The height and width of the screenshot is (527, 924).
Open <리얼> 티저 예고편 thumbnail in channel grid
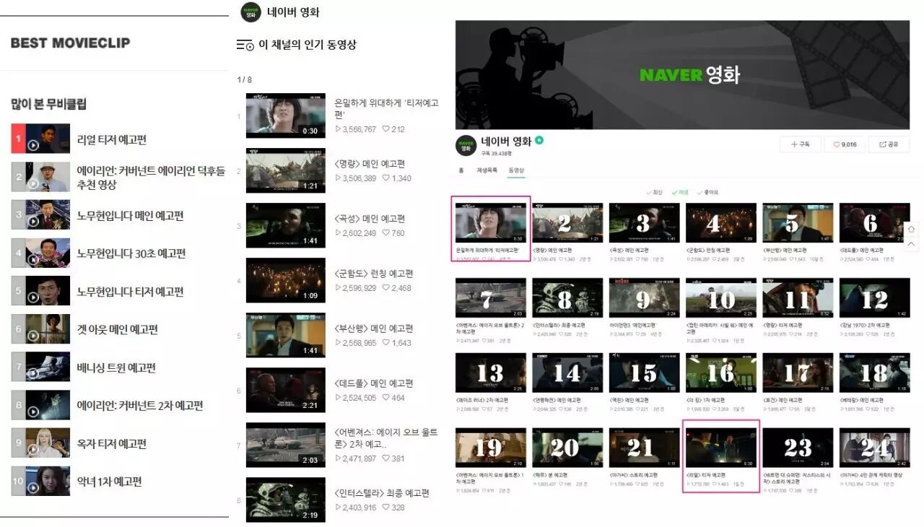coord(720,448)
